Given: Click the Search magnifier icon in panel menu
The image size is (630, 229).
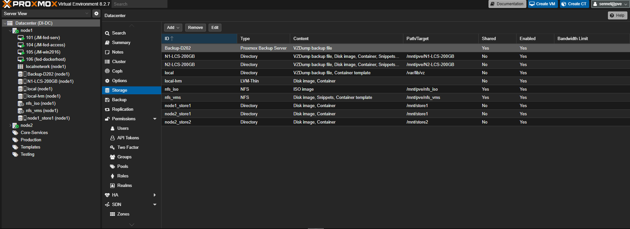Looking at the screenshot, I should pos(107,33).
